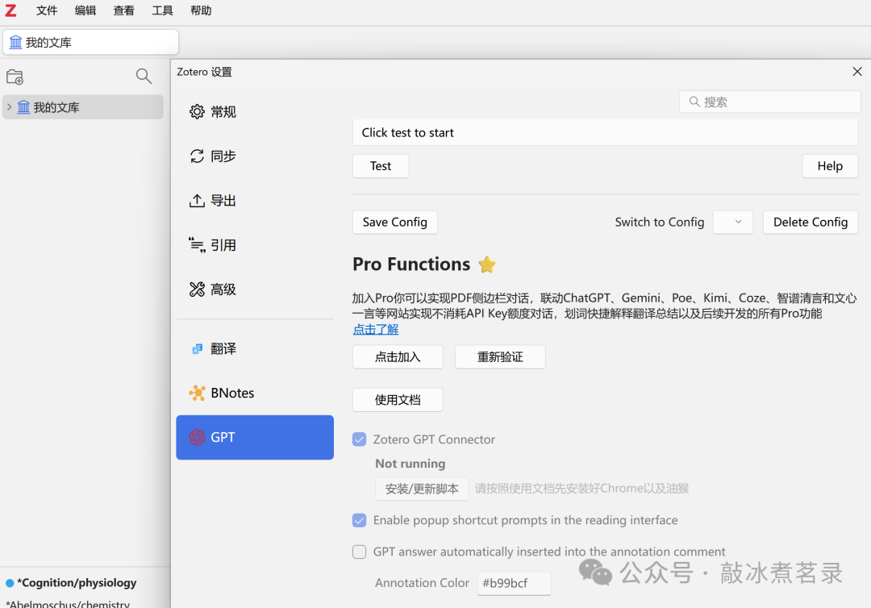Image resolution: width=871 pixels, height=608 pixels.
Task: Click the gear icon for 常规 settings
Action: [x=197, y=111]
